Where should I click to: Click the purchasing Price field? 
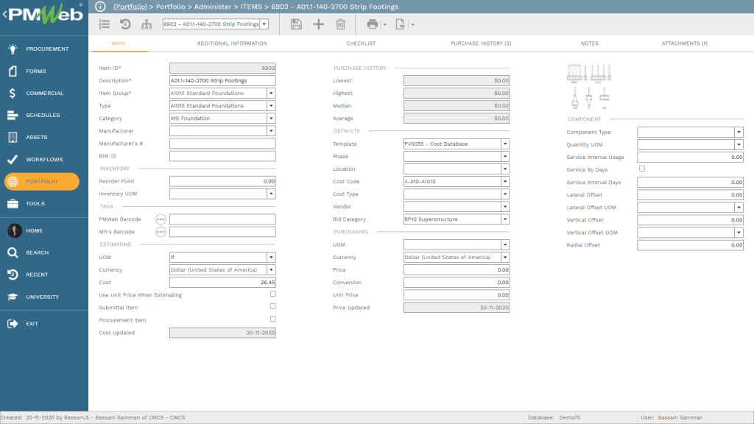[457, 270]
